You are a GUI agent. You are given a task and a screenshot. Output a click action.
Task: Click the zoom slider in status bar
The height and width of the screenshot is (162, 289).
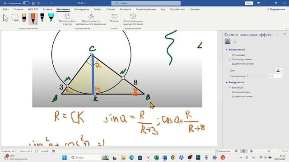269,151
